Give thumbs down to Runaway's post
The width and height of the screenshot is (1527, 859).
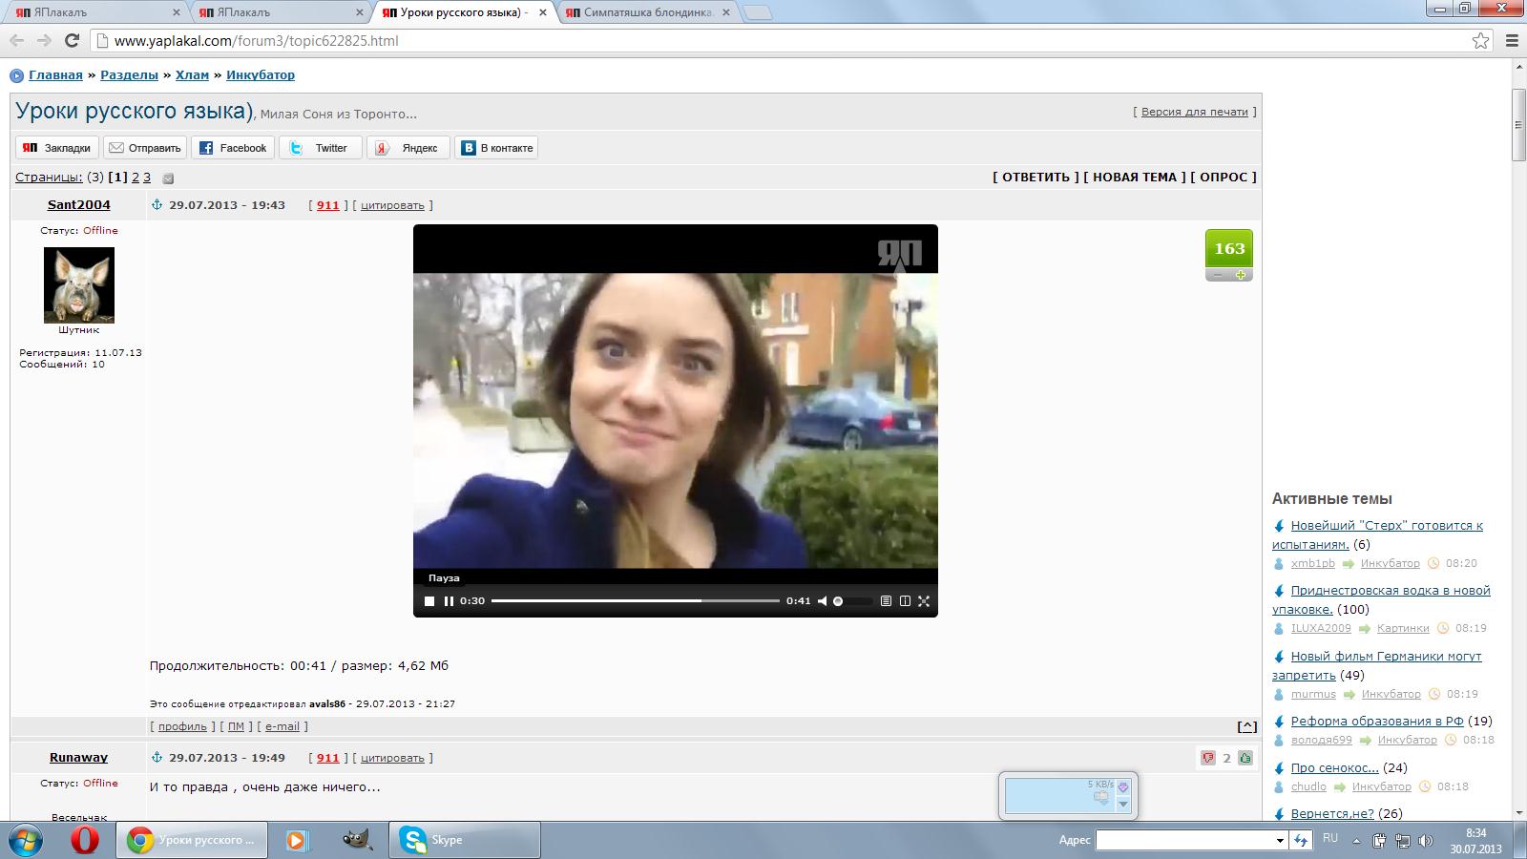point(1208,758)
